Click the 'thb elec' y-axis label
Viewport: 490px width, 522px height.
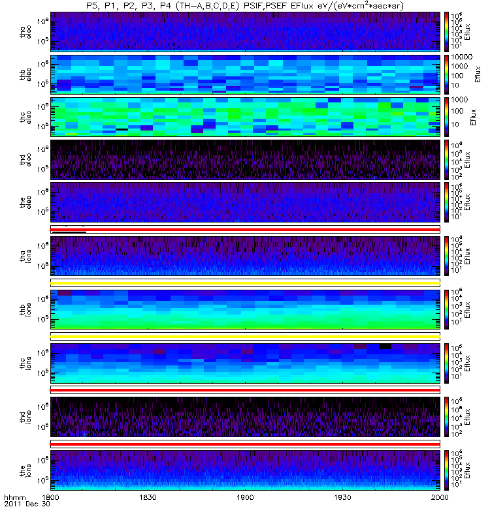(x=25, y=74)
